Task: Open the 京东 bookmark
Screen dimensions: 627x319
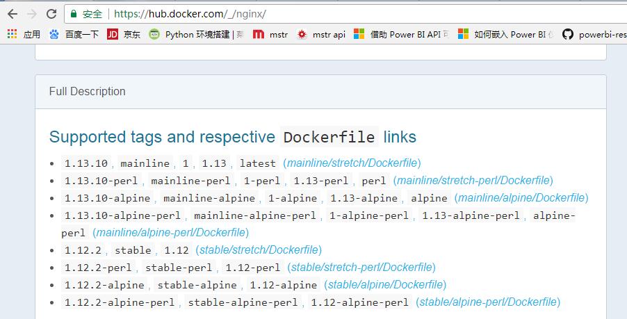Action: pos(132,35)
